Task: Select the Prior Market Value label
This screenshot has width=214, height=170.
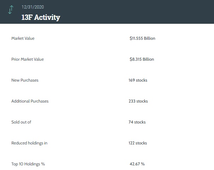Action: [27, 59]
